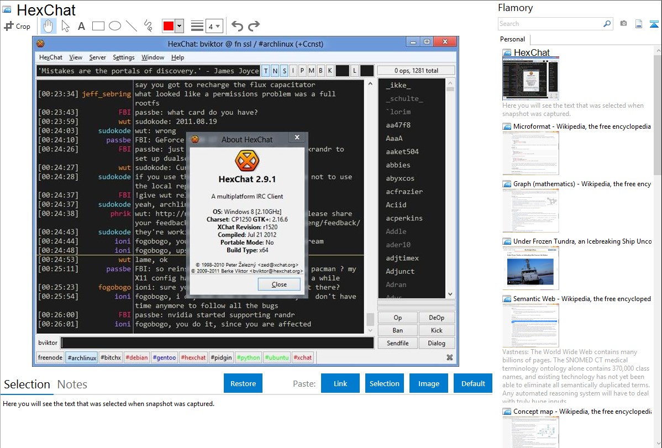Select the text annotation tool
This screenshot has height=448, width=662.
click(81, 26)
